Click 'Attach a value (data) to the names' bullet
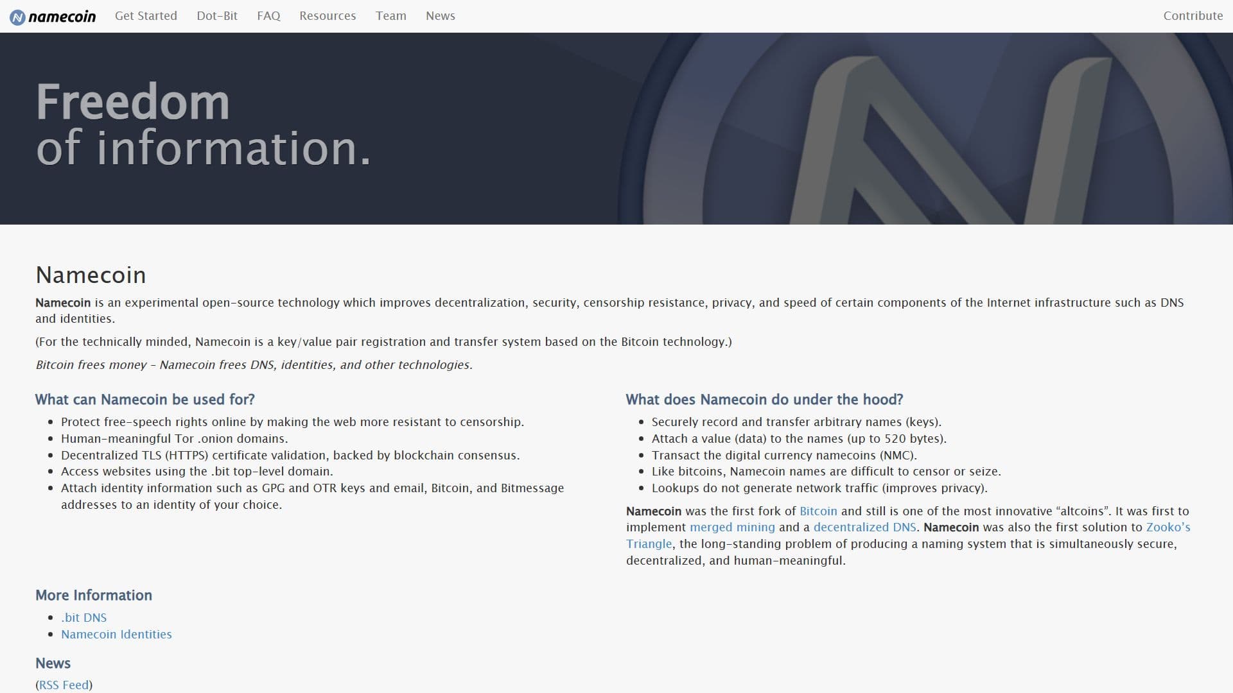Image resolution: width=1233 pixels, height=693 pixels. click(x=799, y=439)
